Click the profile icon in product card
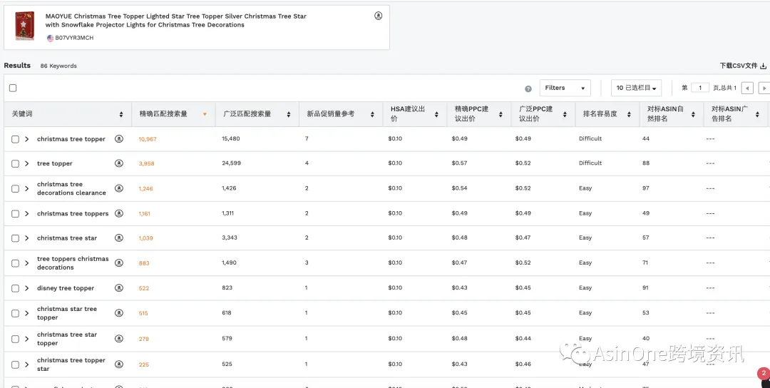 pos(378,16)
